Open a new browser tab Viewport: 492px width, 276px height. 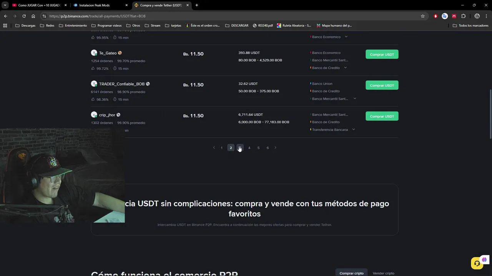pyautogui.click(x=197, y=5)
